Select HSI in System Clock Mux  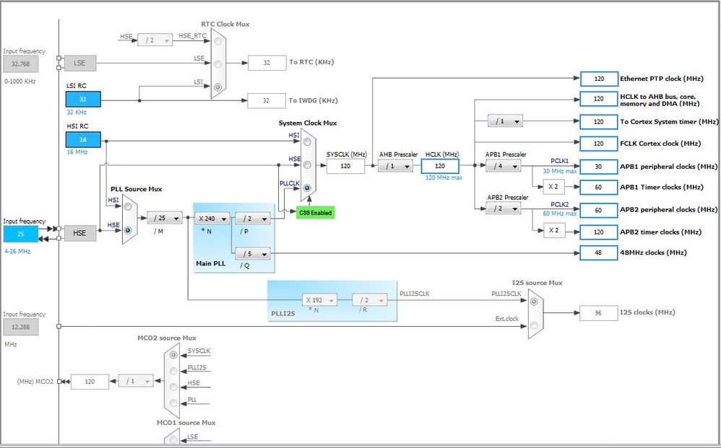coord(307,142)
